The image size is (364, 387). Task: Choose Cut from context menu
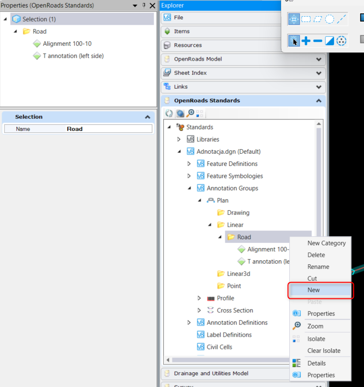click(x=321, y=279)
